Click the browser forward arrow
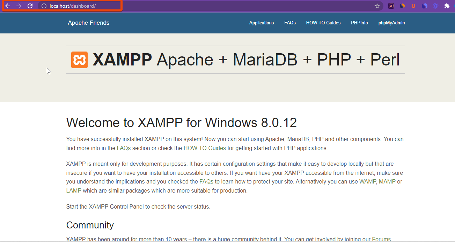Viewport: 455px width, 242px height. coord(19,6)
